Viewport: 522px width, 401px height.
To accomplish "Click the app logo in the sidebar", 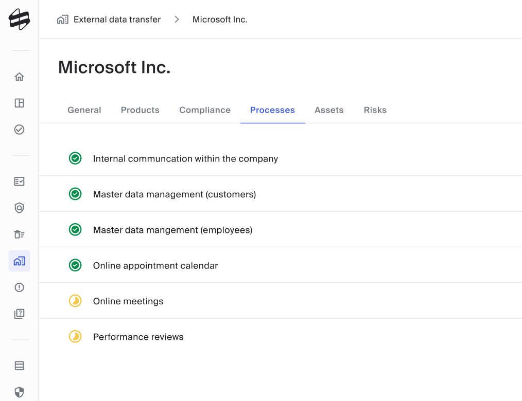I will pyautogui.click(x=20, y=20).
